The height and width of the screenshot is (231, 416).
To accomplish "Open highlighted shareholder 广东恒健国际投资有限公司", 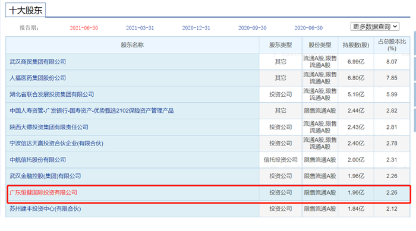I will [x=43, y=192].
